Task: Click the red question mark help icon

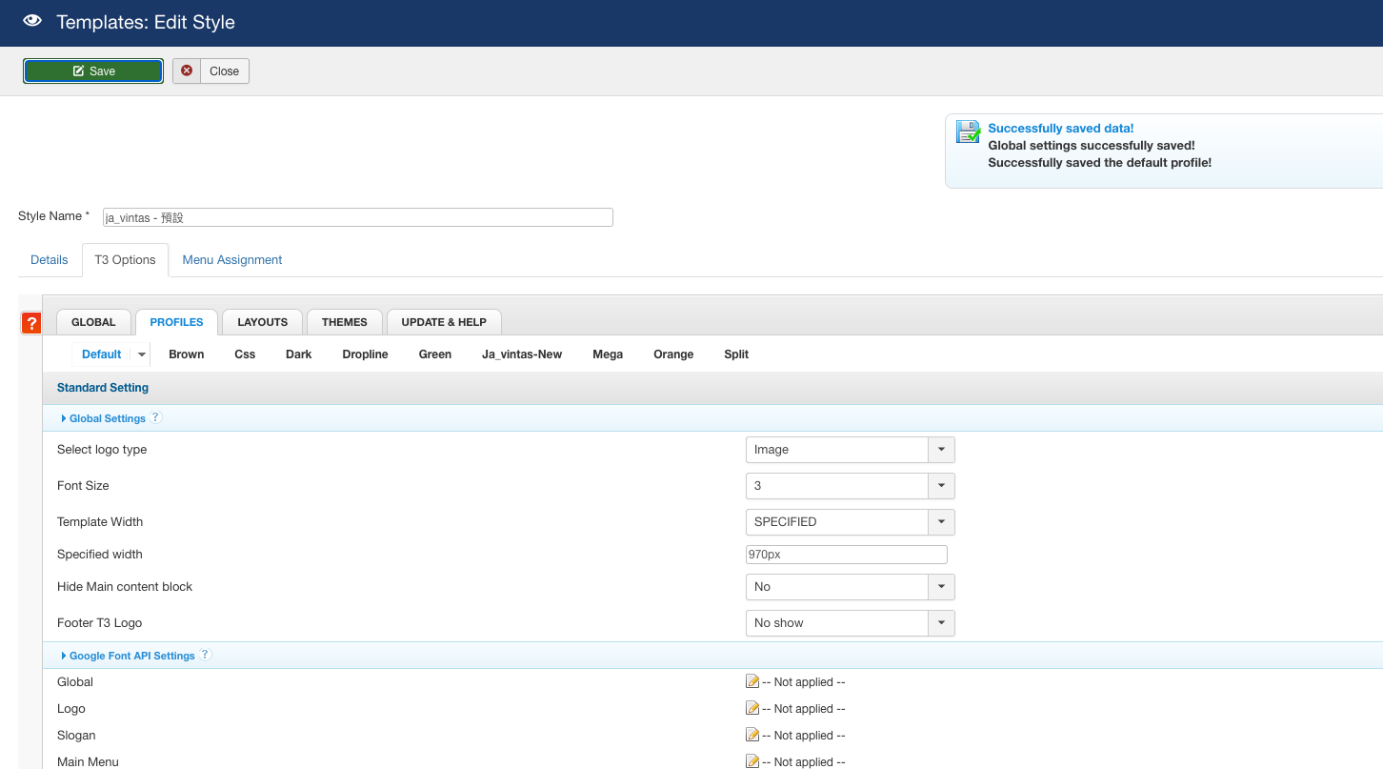Action: click(31, 323)
